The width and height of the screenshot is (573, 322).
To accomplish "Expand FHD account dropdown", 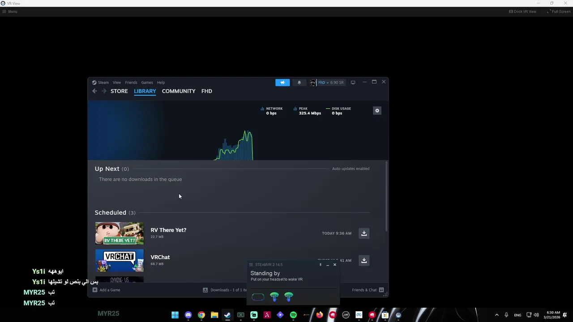I will coord(327,82).
